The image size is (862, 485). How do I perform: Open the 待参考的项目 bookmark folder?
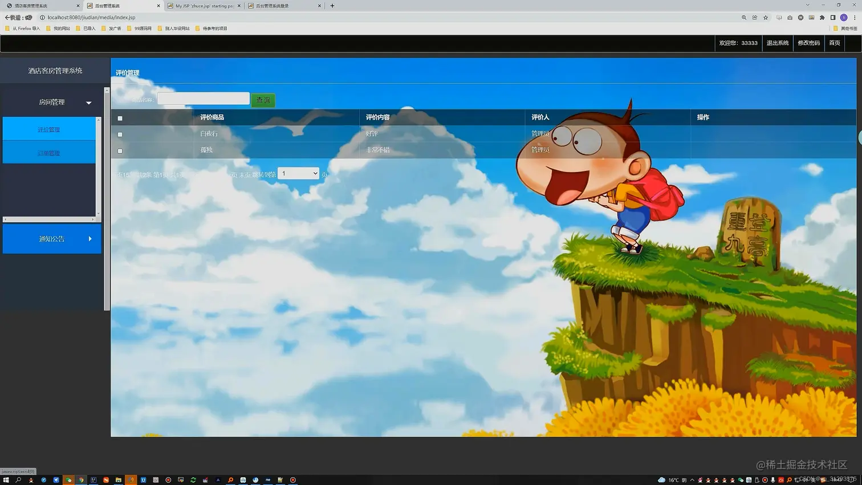(212, 28)
